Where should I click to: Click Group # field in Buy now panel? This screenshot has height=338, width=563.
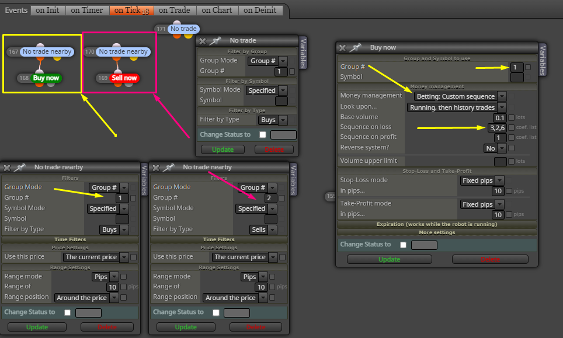516,67
